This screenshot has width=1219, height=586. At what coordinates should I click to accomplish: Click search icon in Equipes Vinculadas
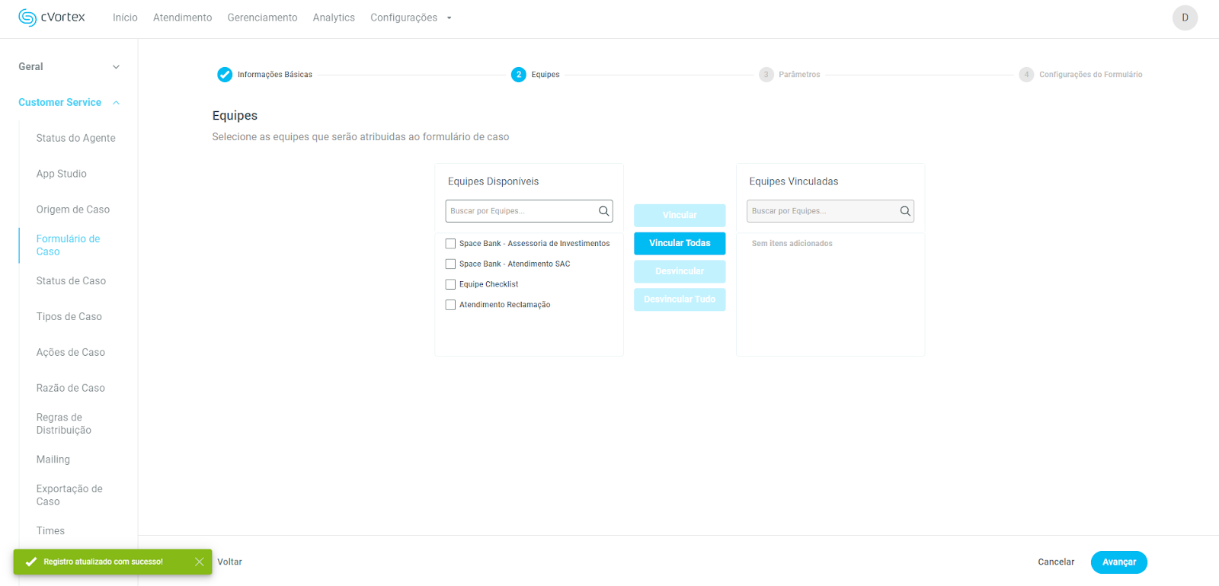click(904, 211)
